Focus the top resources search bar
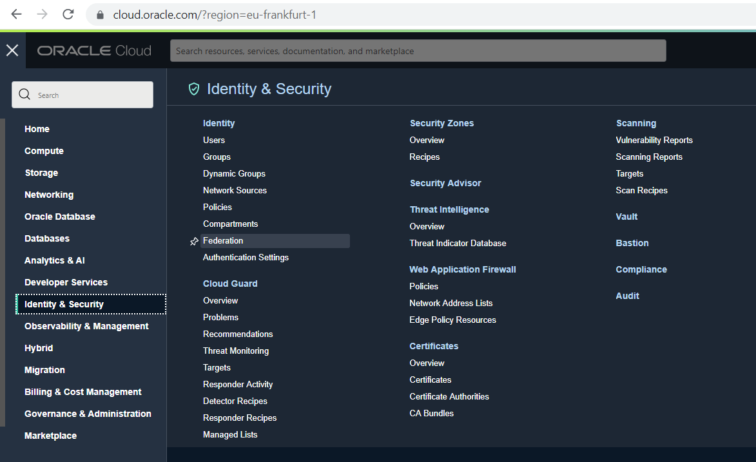 (418, 51)
